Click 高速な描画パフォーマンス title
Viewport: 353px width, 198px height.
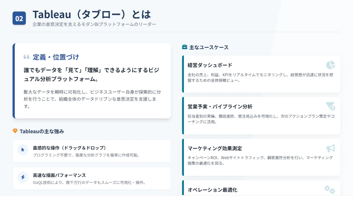[59, 175]
